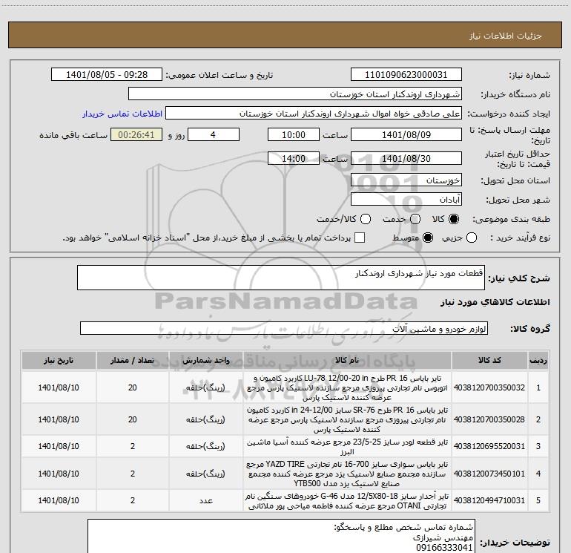Click the نام کالا column header
The height and width of the screenshot is (553, 571).
[x=347, y=361]
